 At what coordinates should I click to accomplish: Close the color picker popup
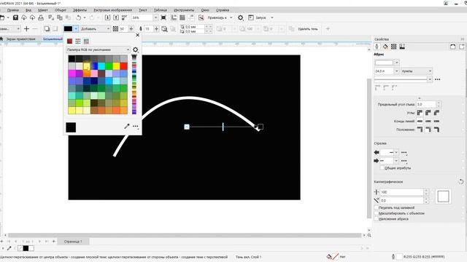click(x=138, y=35)
